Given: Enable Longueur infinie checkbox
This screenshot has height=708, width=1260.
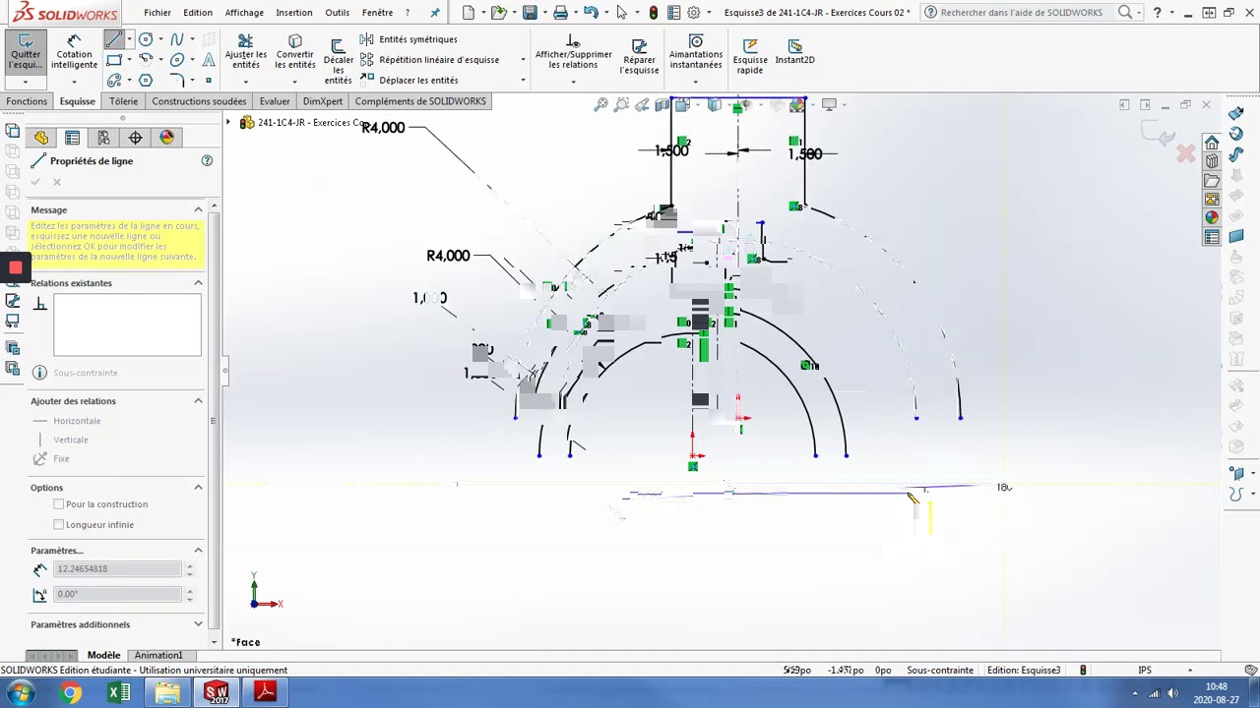Looking at the screenshot, I should click(58, 525).
